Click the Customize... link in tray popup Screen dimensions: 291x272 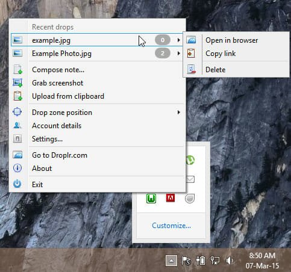point(171,226)
